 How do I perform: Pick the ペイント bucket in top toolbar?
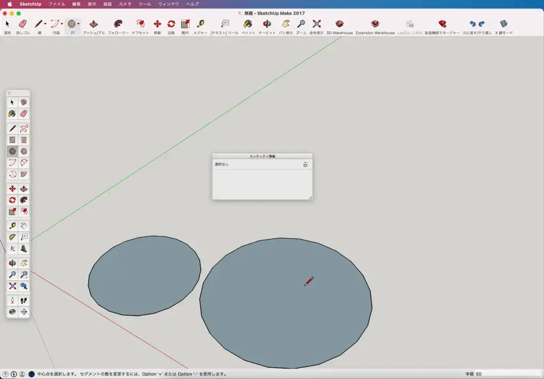pyautogui.click(x=248, y=23)
